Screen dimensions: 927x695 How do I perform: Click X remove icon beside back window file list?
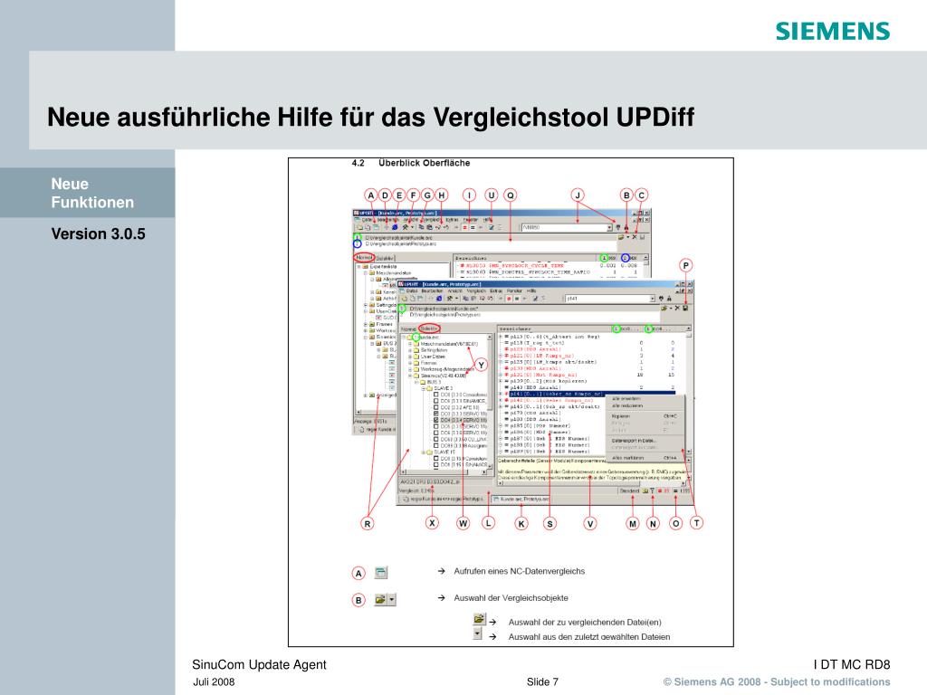[635, 237]
